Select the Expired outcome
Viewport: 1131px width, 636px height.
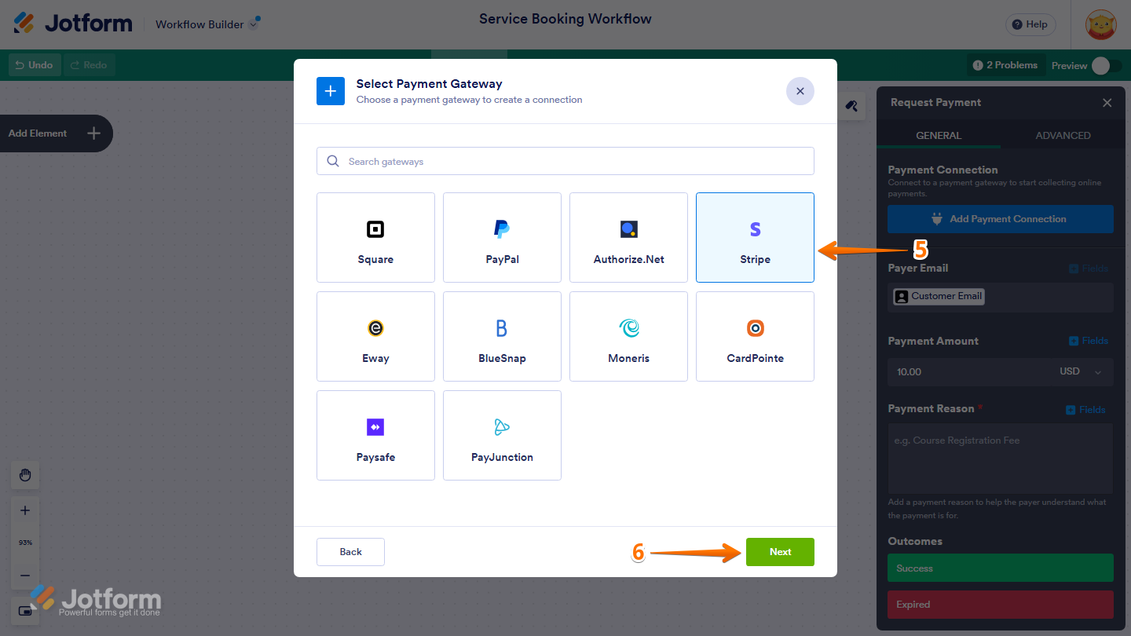click(x=1001, y=605)
